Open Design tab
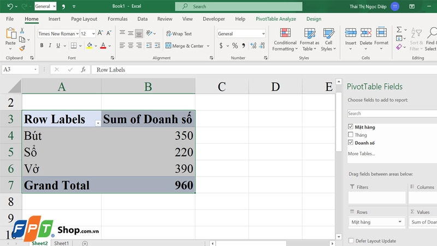This screenshot has width=437, height=246. (x=314, y=19)
